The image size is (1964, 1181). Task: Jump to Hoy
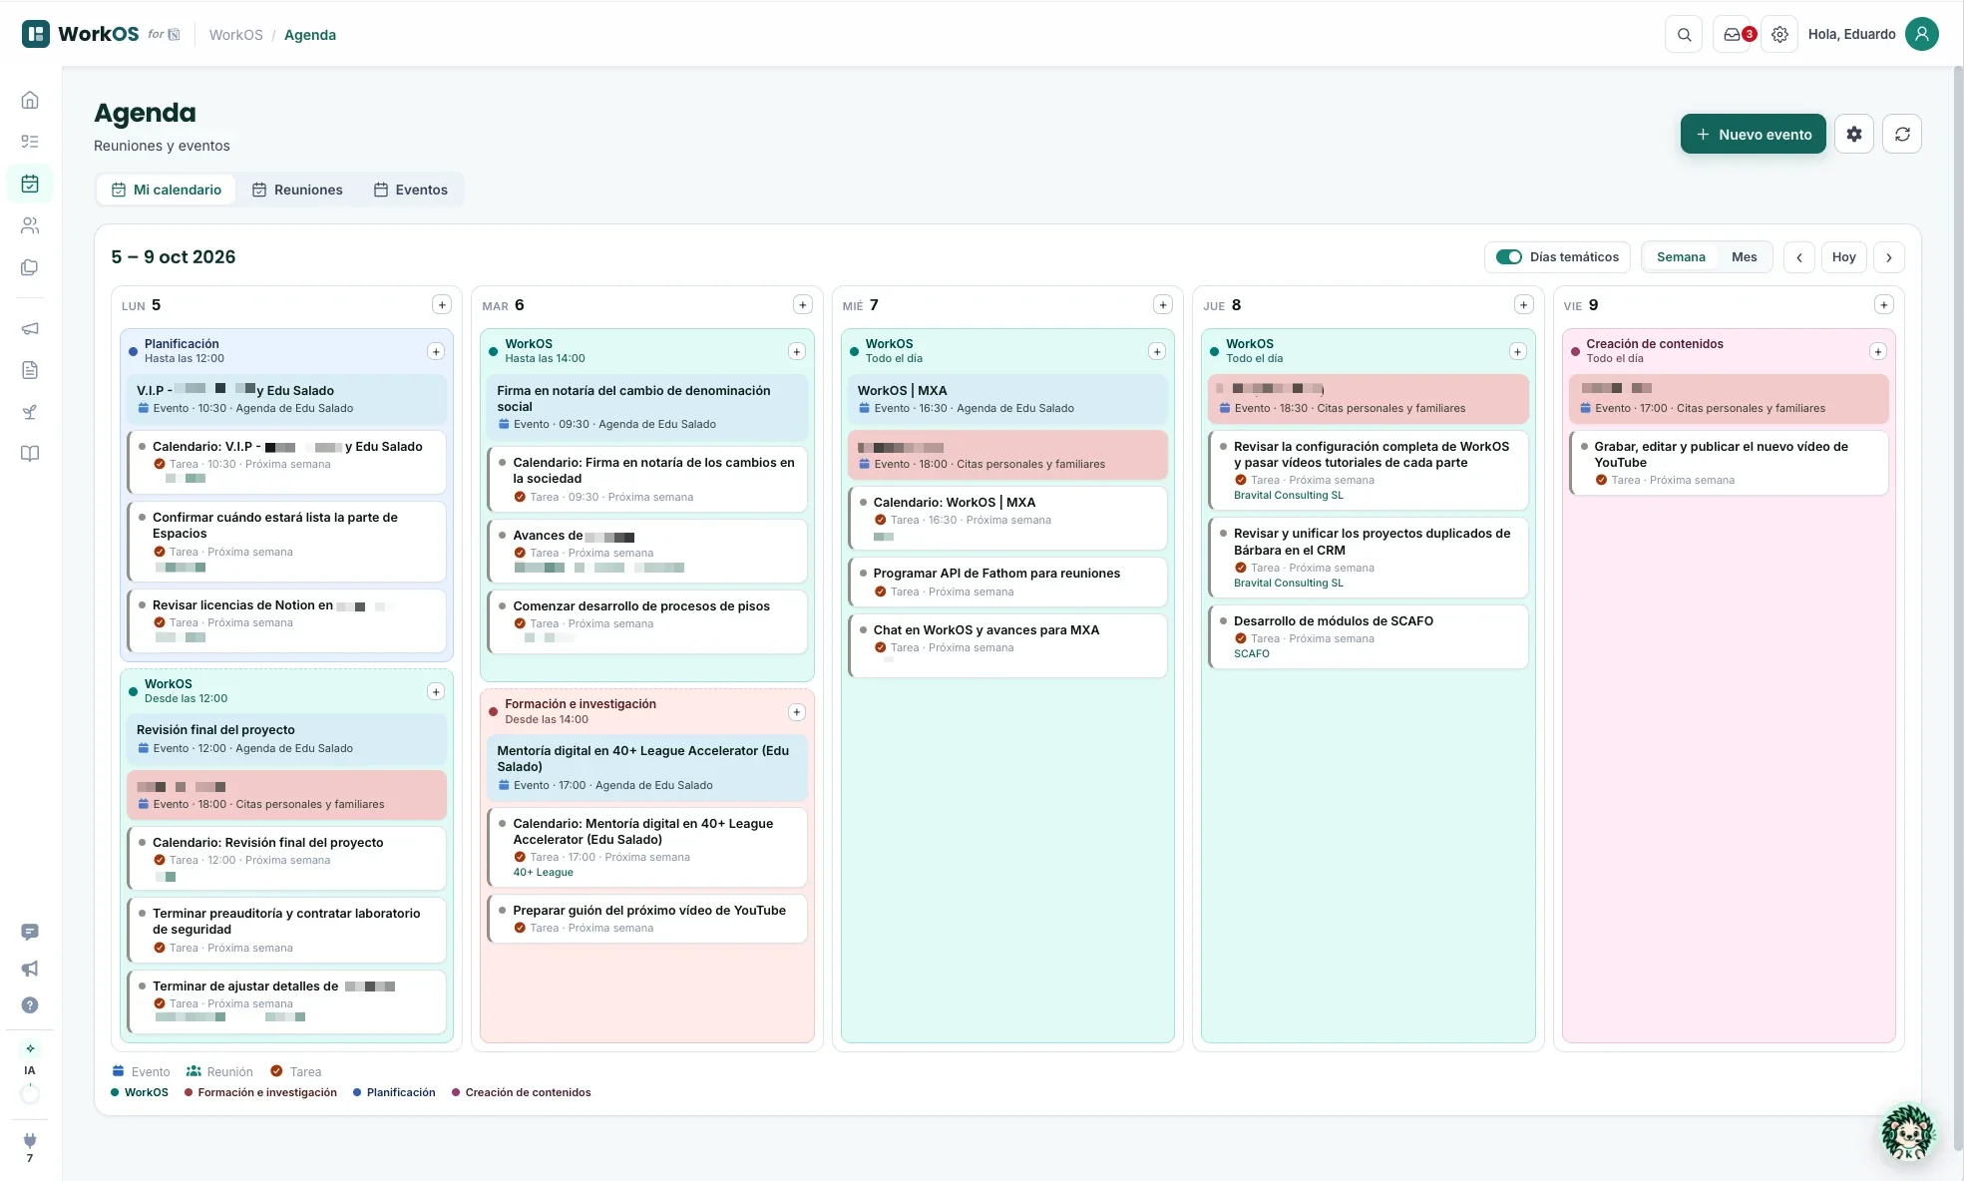(x=1844, y=257)
